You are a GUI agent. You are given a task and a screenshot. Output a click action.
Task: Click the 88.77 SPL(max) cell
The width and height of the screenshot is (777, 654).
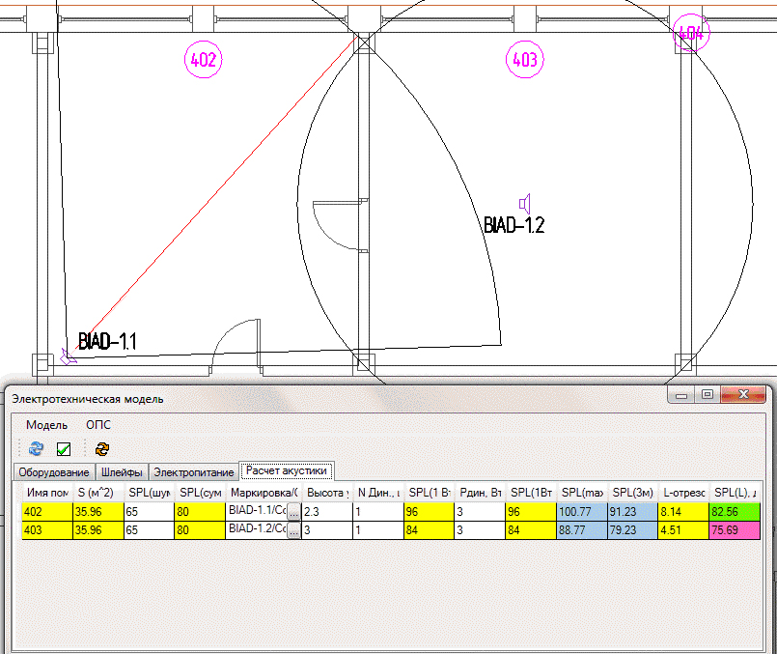coord(582,530)
